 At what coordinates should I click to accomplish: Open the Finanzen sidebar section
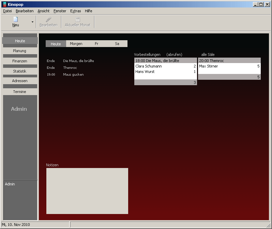pyautogui.click(x=20, y=61)
